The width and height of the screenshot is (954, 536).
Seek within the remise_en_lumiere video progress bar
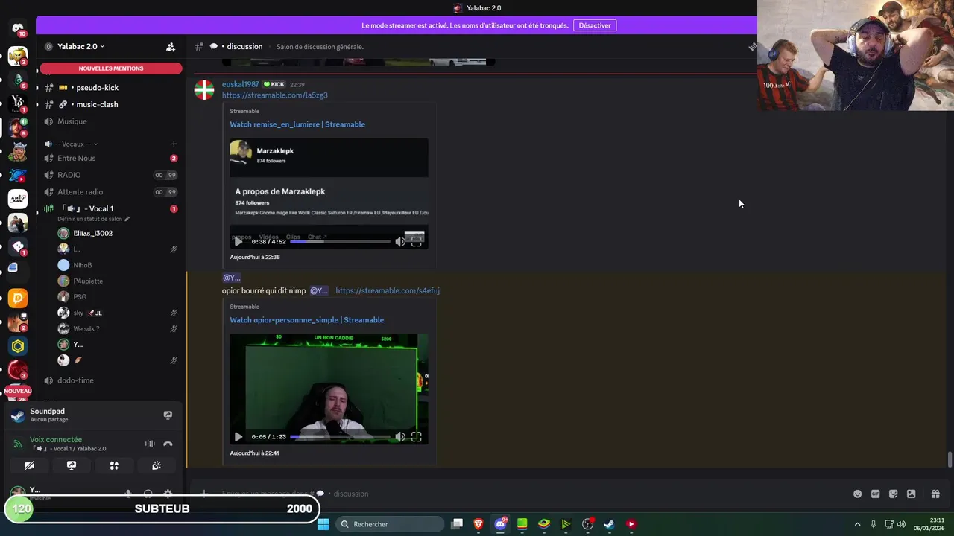click(340, 241)
